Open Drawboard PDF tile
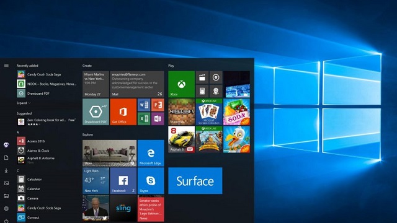The width and height of the screenshot is (397, 223). [96, 111]
